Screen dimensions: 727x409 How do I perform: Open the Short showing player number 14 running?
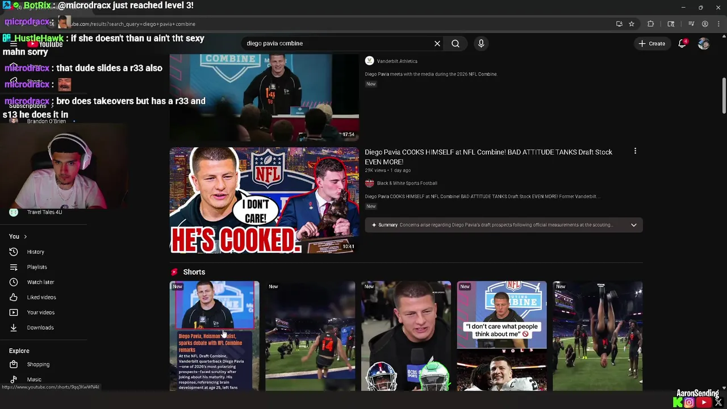click(x=310, y=336)
